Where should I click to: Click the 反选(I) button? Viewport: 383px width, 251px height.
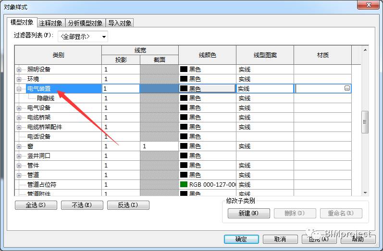tap(128, 205)
